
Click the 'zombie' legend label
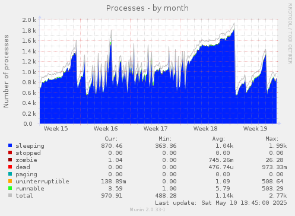(x=26, y=160)
